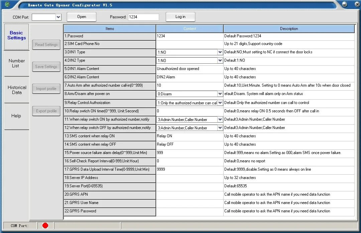The image size is (361, 233).
Task: Click the GPRS Upload Interval value 9999
Action: [x=190, y=170]
